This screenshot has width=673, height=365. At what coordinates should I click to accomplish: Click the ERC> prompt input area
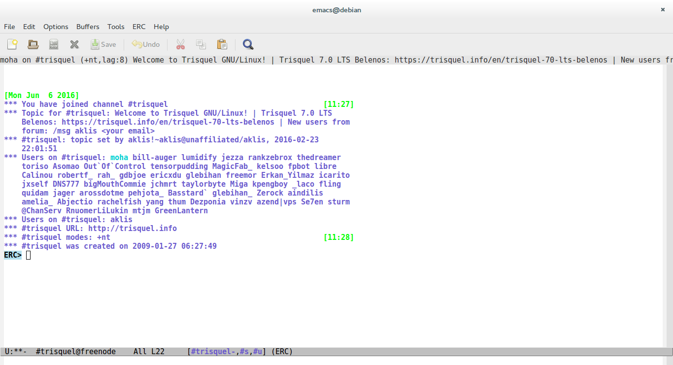tap(29, 255)
